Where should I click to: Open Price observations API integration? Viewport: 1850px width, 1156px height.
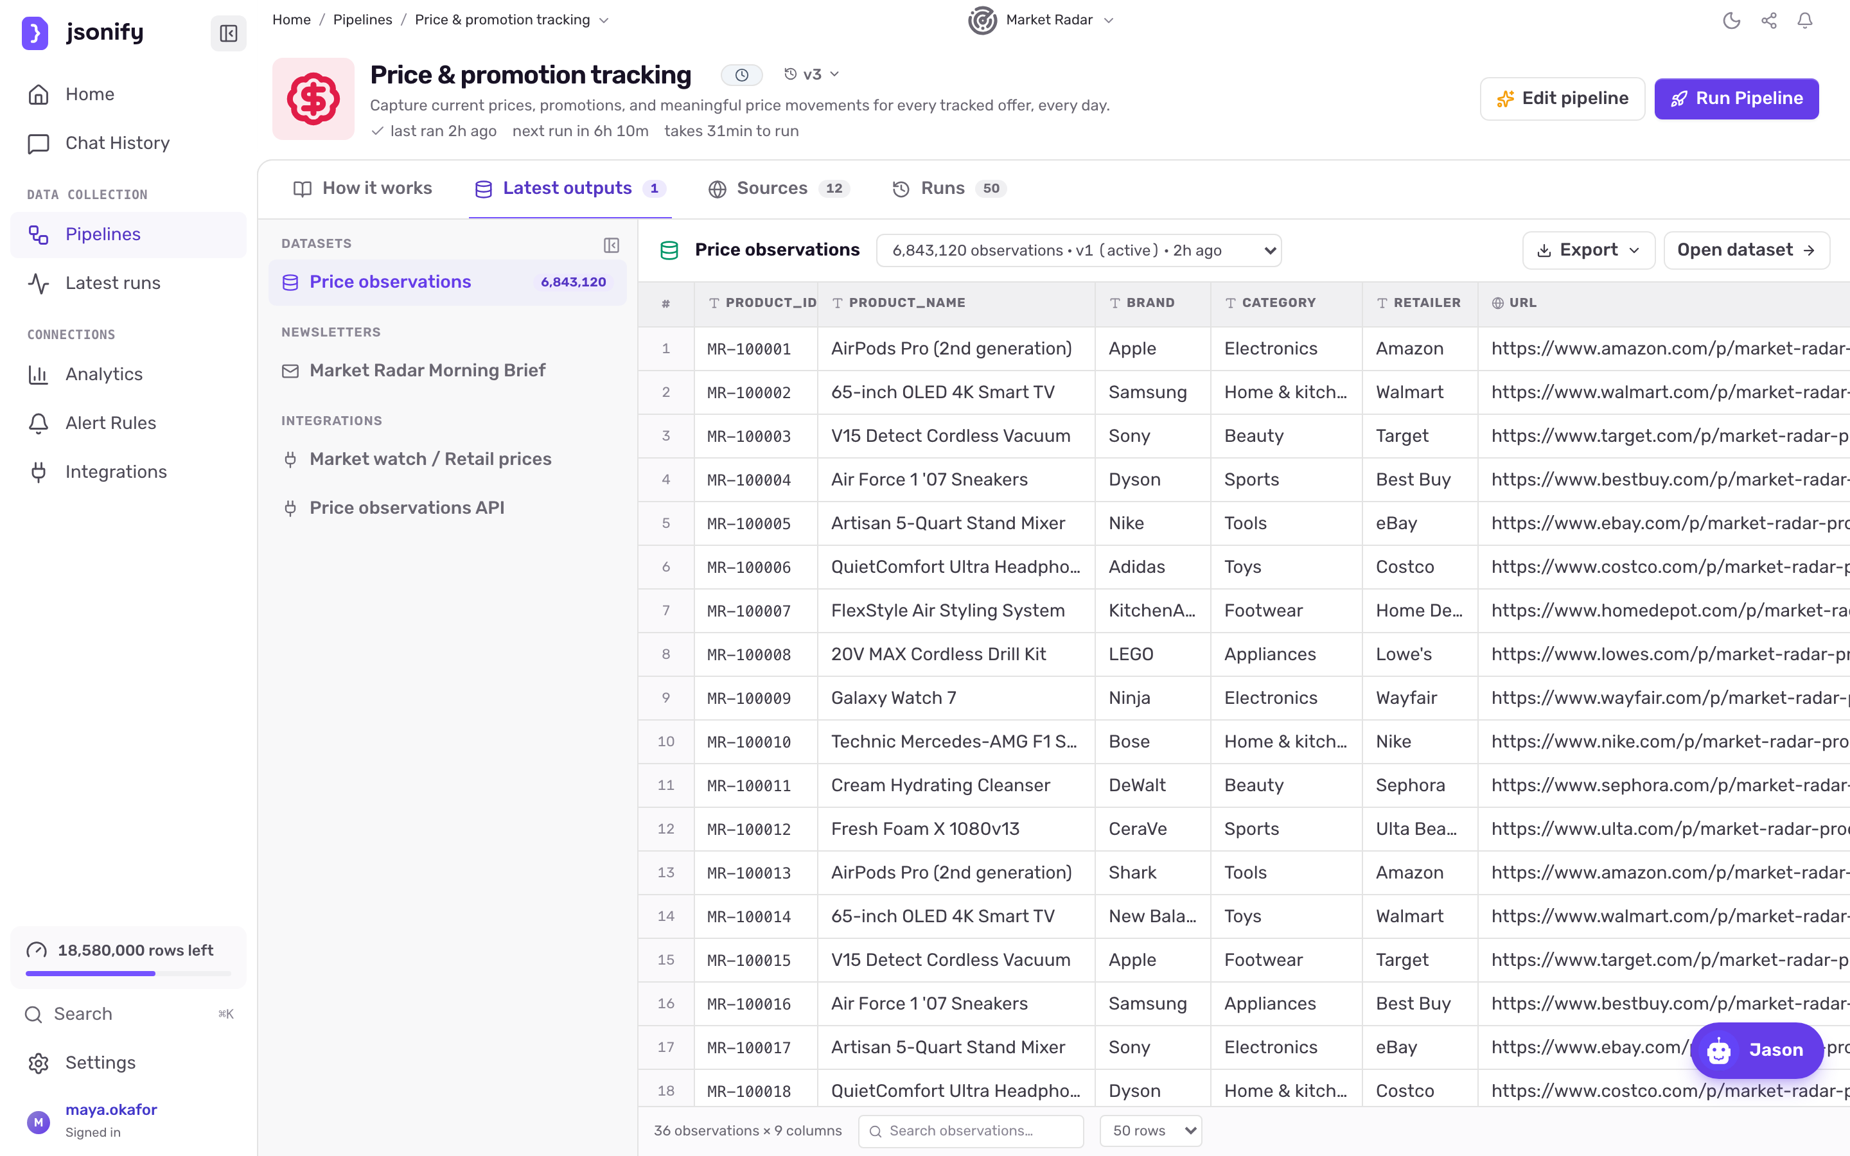[x=447, y=509]
